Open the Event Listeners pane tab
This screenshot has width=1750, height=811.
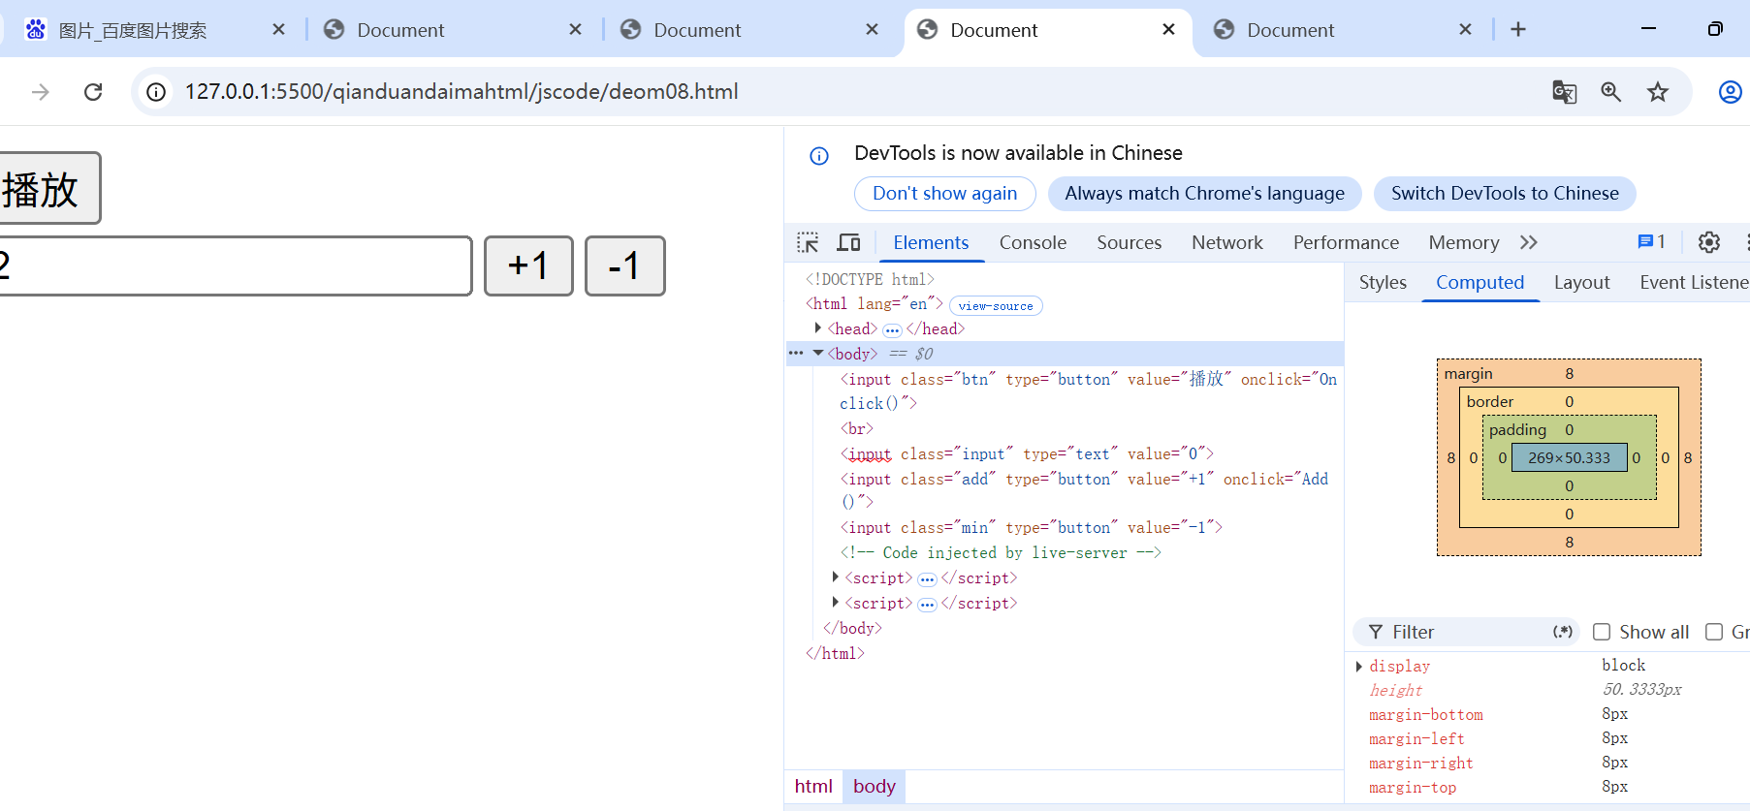1695,282
